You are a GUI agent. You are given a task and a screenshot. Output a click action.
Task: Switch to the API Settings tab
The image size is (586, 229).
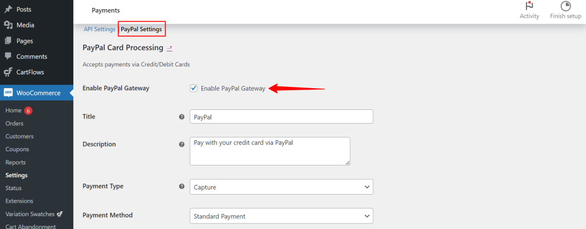pos(100,29)
